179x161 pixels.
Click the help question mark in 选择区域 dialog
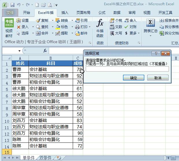(156, 53)
